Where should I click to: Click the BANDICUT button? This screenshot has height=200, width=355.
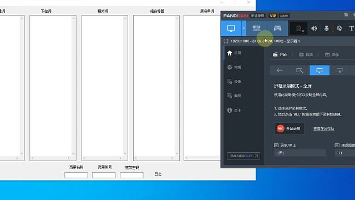coord(244,156)
